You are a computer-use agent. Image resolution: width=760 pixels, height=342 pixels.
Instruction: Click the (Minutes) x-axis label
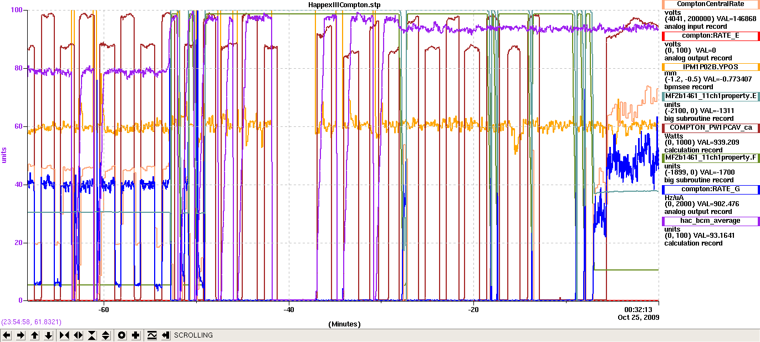344,324
